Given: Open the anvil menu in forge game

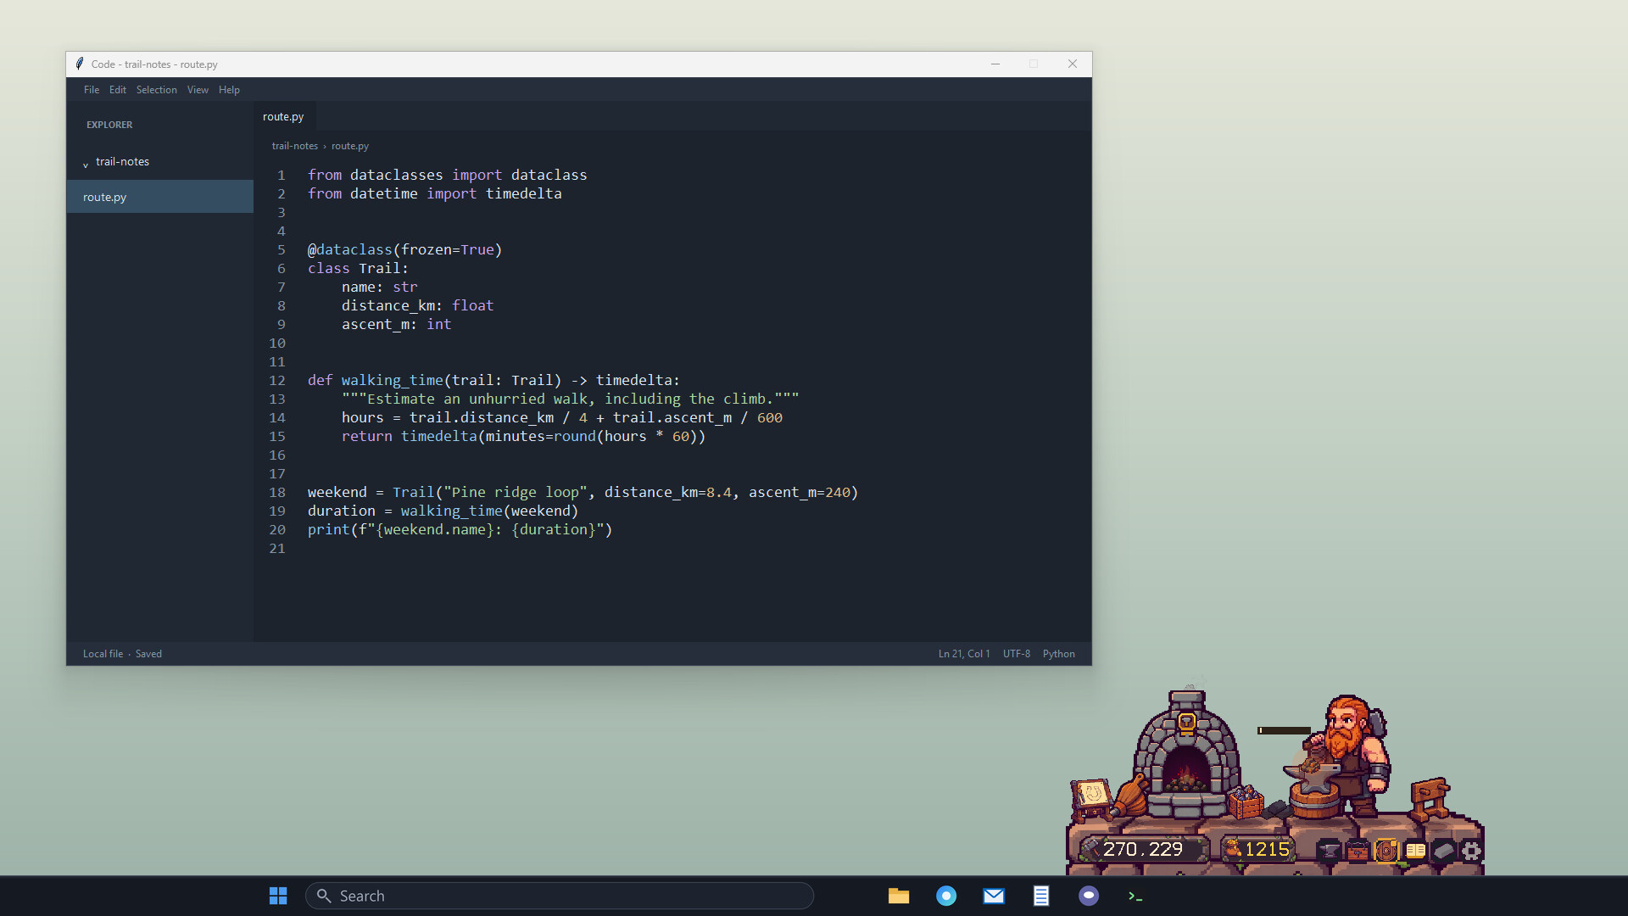Looking at the screenshot, I should 1329,850.
